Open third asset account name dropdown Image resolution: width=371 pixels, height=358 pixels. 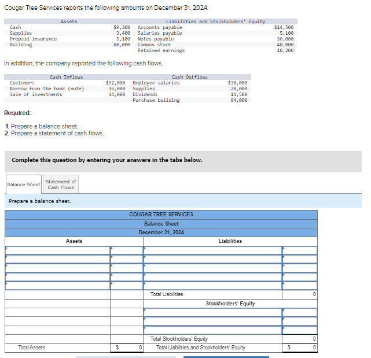tap(57, 268)
